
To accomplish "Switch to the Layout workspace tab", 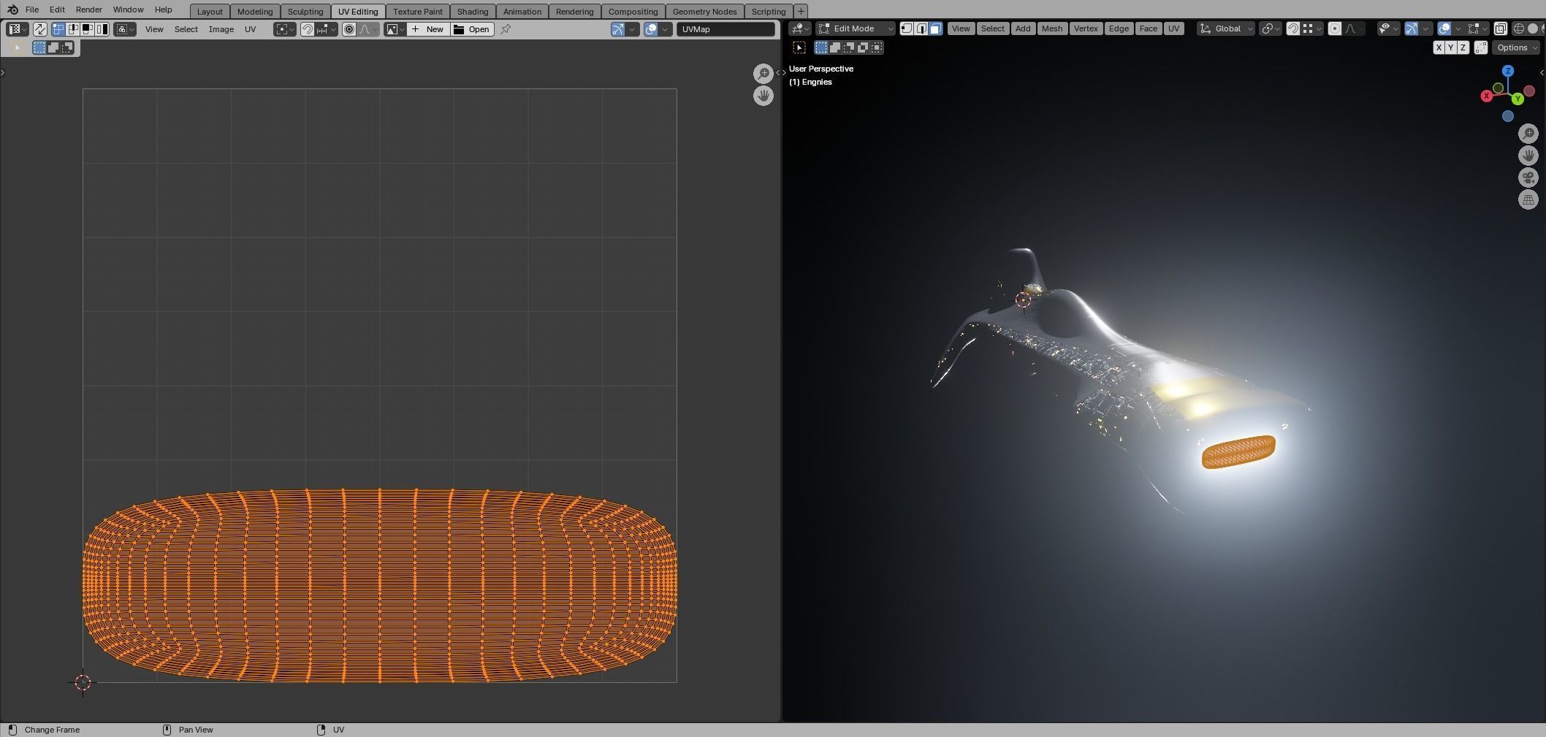I will tap(210, 12).
